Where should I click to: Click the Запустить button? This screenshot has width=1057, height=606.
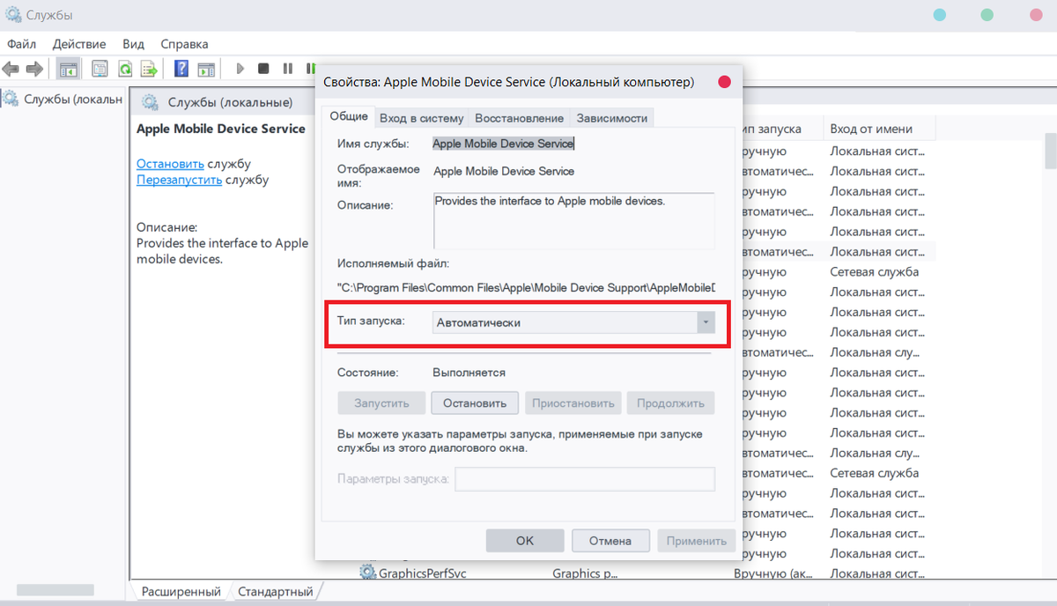(x=381, y=403)
